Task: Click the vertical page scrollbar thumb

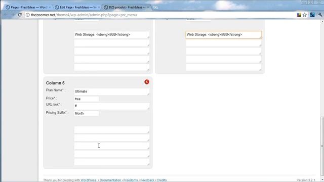Action: (322, 146)
